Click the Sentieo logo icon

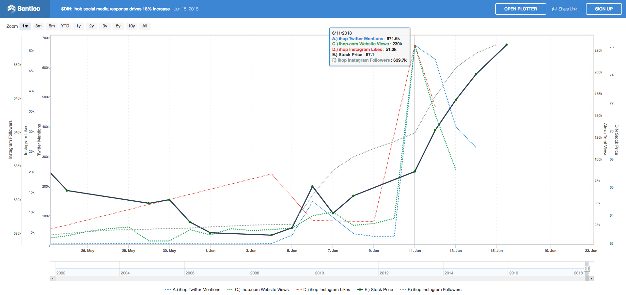[11, 9]
